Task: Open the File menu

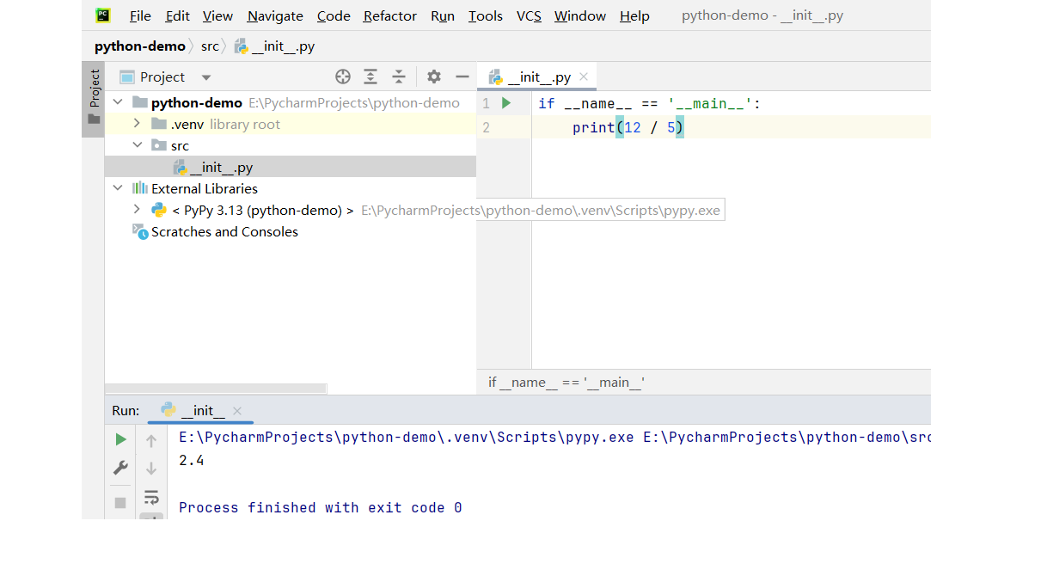Action: coord(140,15)
